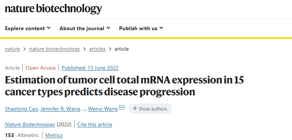Expand the About the journal menu
This screenshot has width=292, height=140.
click(x=85, y=28)
